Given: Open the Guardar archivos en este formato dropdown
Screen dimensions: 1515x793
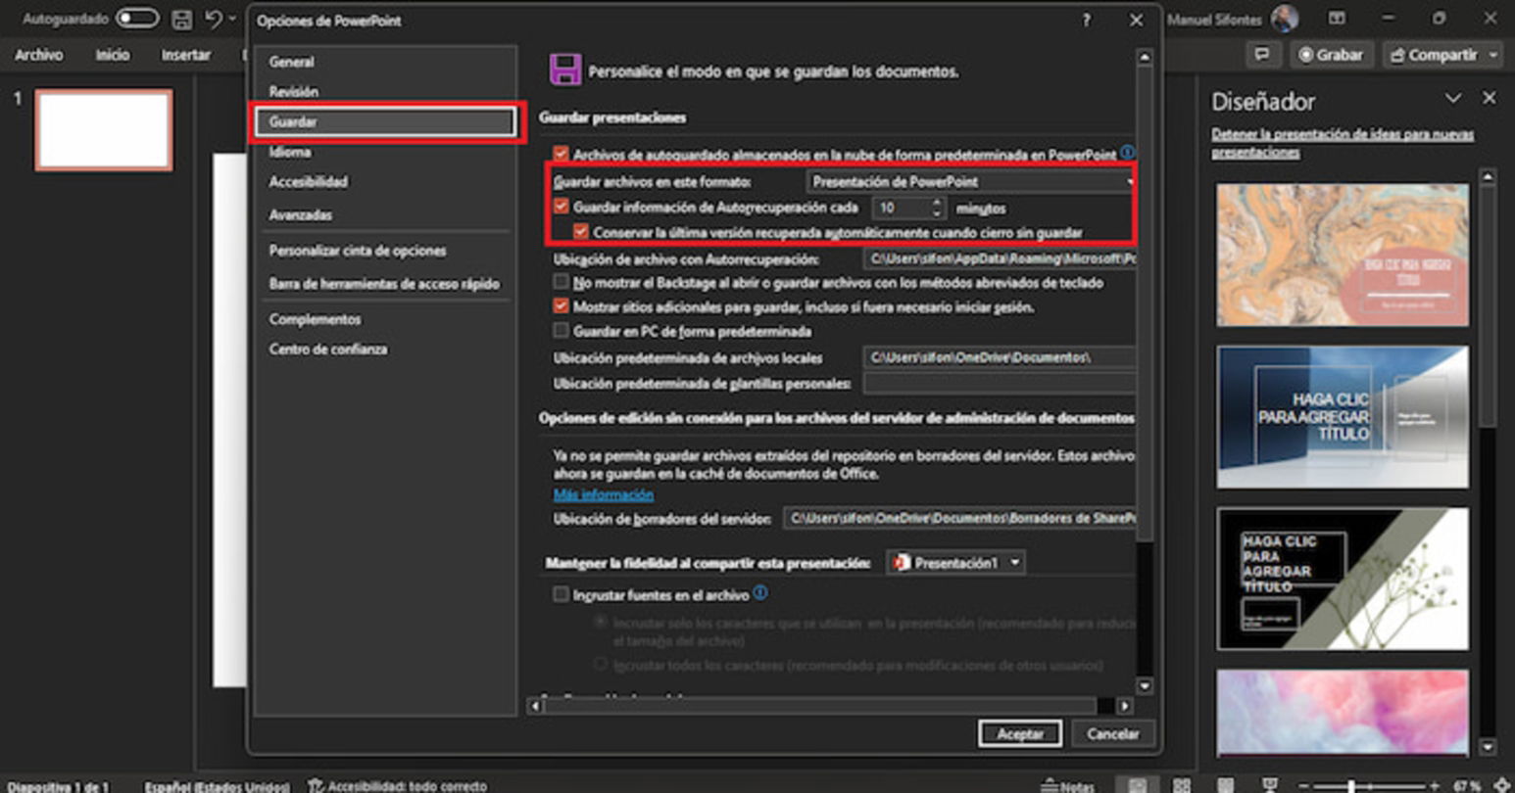Looking at the screenshot, I should [x=970, y=181].
